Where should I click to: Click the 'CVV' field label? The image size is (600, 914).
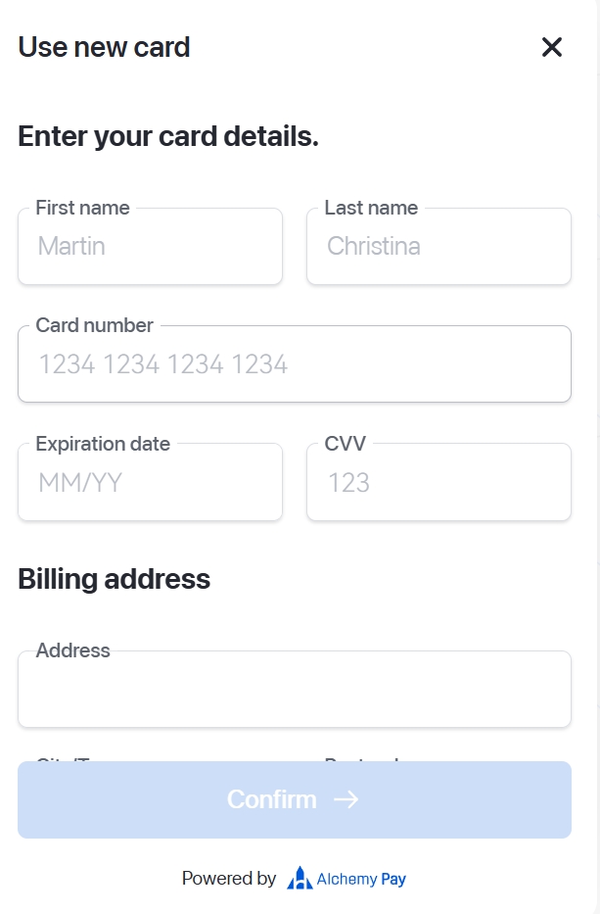345,444
